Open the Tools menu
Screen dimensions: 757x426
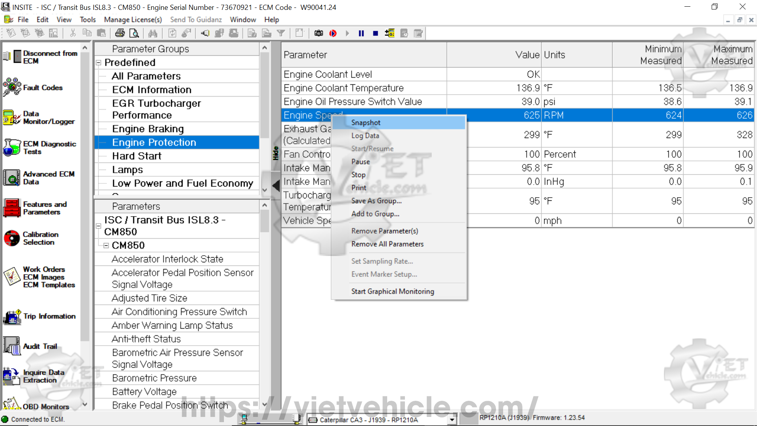88,20
